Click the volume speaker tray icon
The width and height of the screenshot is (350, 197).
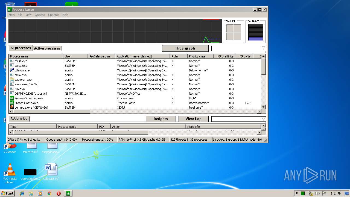coord(317,193)
